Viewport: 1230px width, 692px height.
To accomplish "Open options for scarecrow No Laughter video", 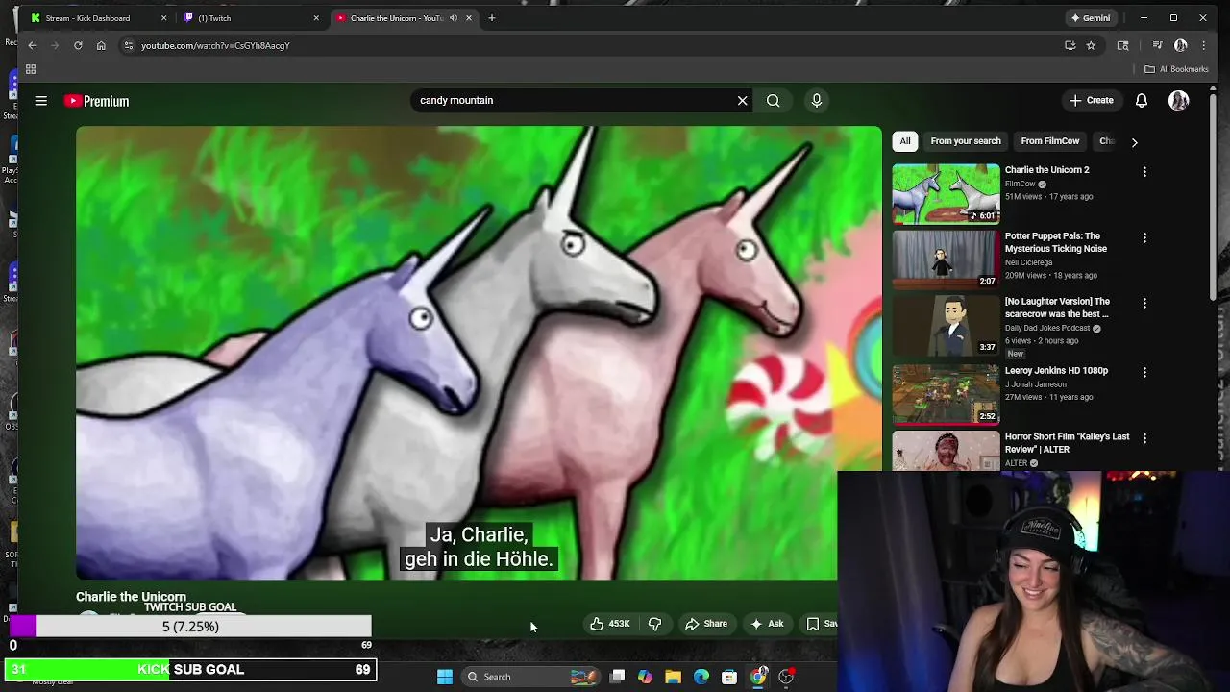I will pyautogui.click(x=1144, y=303).
